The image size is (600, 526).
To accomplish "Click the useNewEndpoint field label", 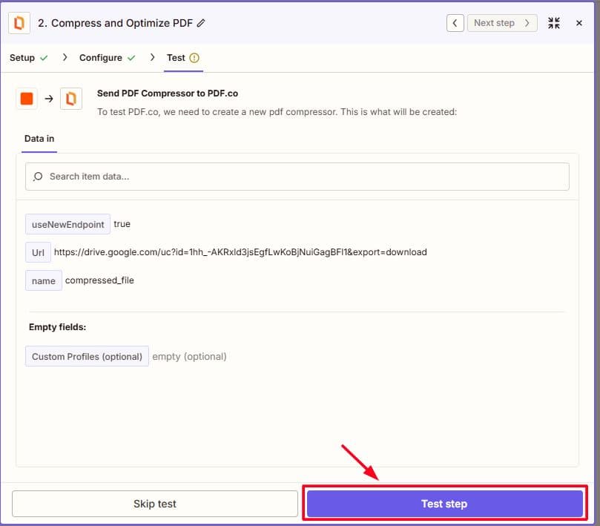I will (x=67, y=224).
